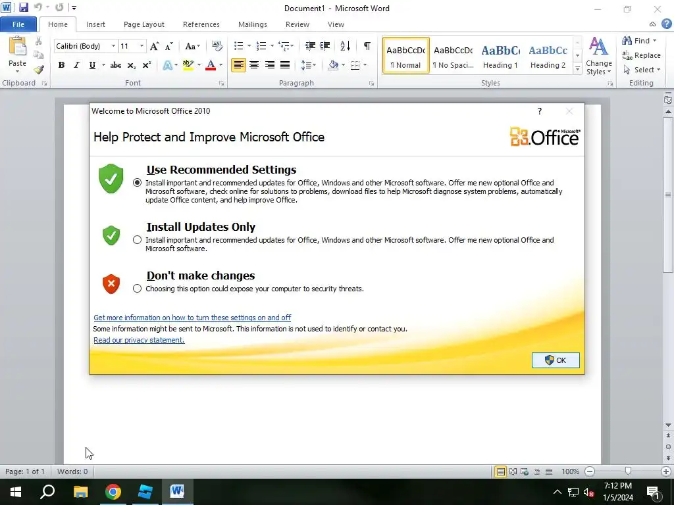Click the Word Help question icon

666,24
